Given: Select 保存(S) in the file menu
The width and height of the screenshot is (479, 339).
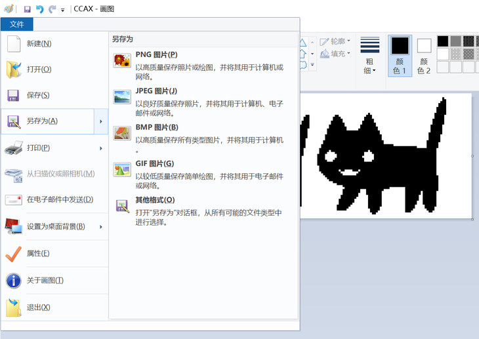Looking at the screenshot, I should coord(54,95).
